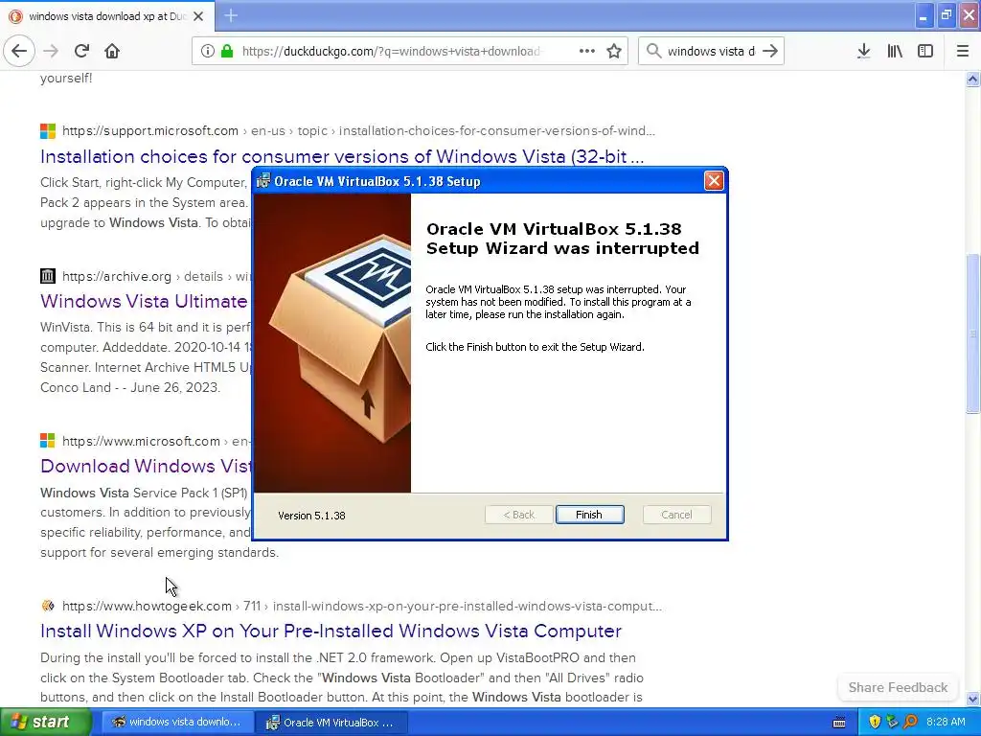Click Finish in the Setup Wizard
The image size is (981, 736).
[589, 515]
